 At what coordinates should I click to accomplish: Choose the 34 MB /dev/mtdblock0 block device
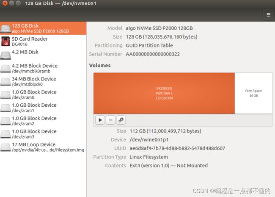[43, 81]
